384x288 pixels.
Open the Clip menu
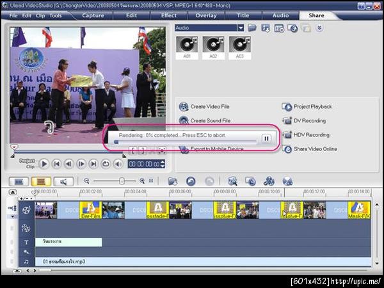pos(40,15)
